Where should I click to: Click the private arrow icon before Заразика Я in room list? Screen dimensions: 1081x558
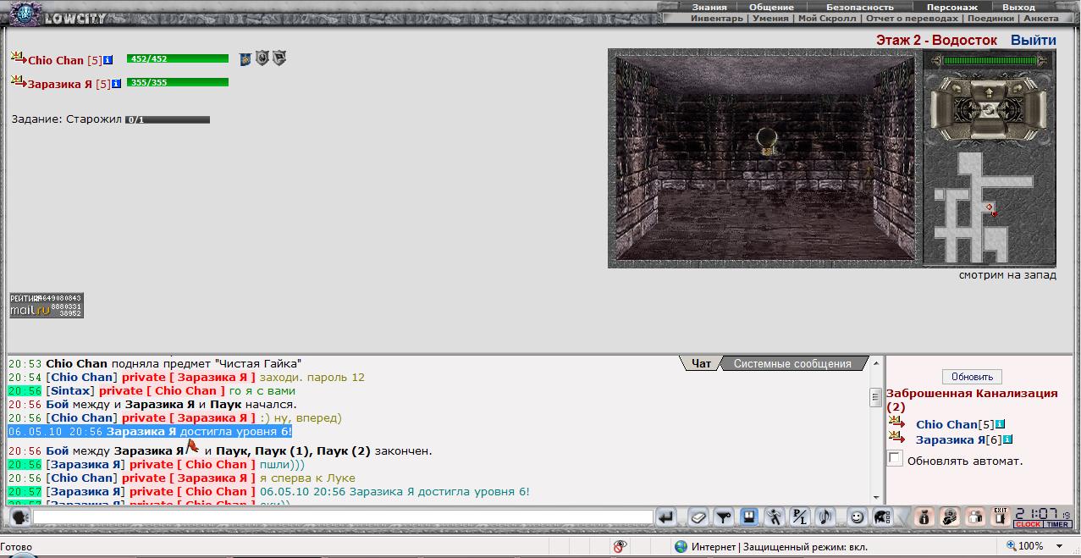coord(896,437)
